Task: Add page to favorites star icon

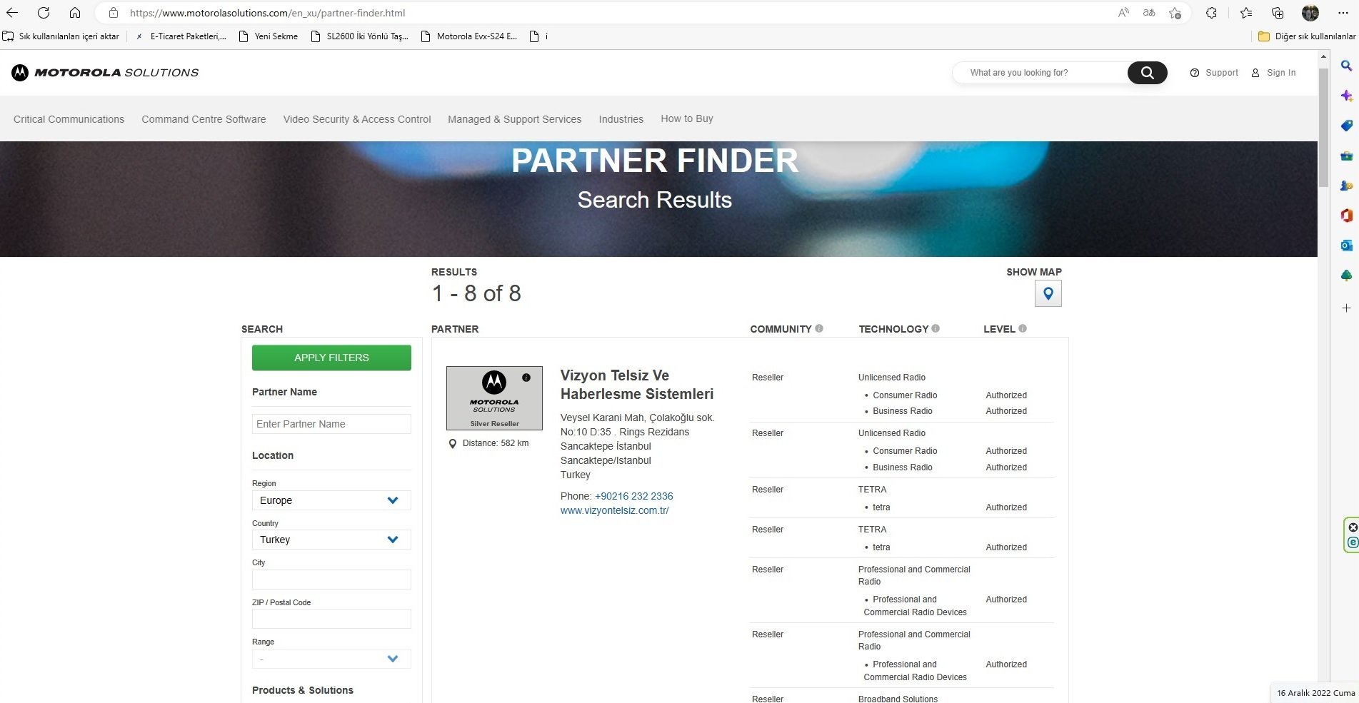Action: coord(1175,13)
